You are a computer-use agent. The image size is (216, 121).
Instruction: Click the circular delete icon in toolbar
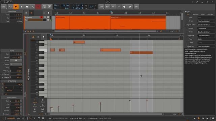tap(130, 7)
